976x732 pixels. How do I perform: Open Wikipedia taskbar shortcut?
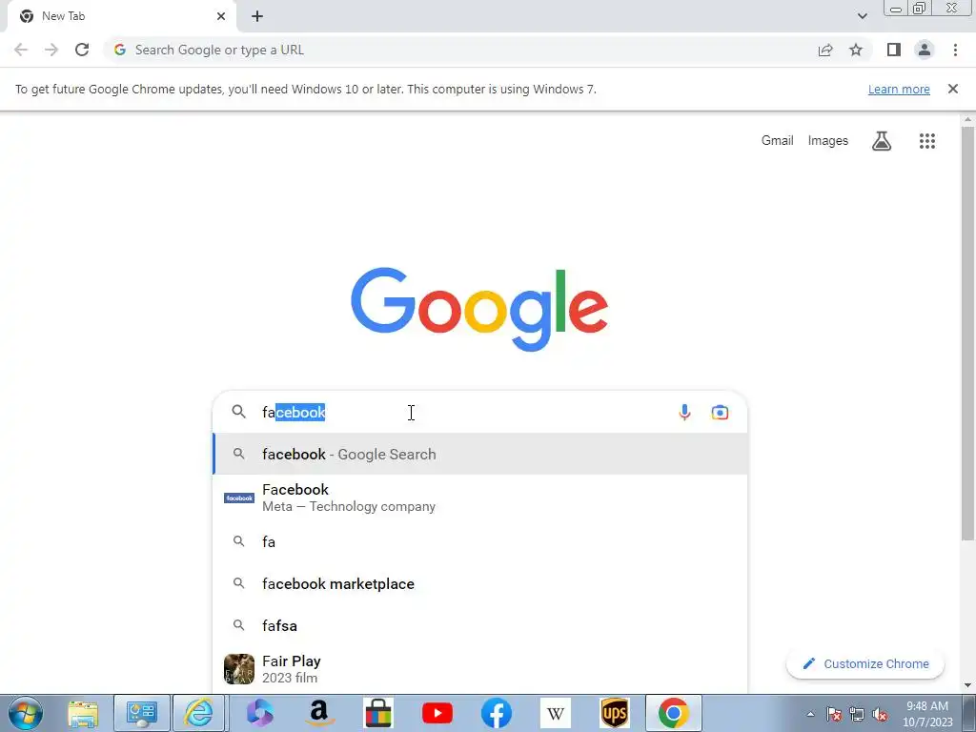[x=556, y=713]
